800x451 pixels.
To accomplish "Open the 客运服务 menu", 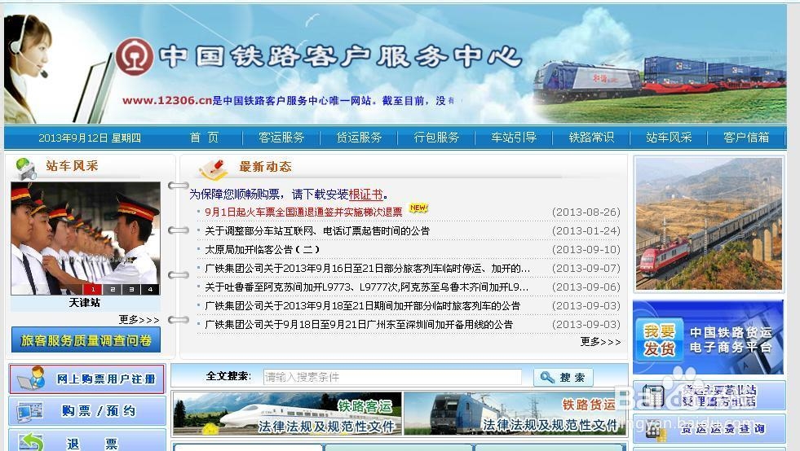I will (281, 138).
